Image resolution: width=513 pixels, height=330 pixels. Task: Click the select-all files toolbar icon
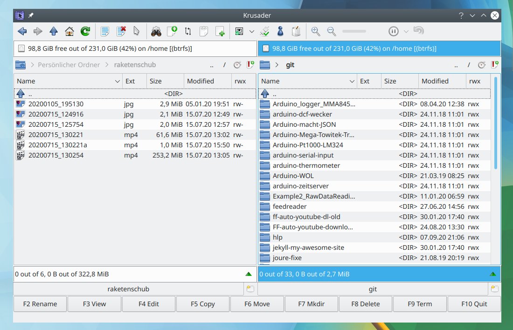coord(105,31)
